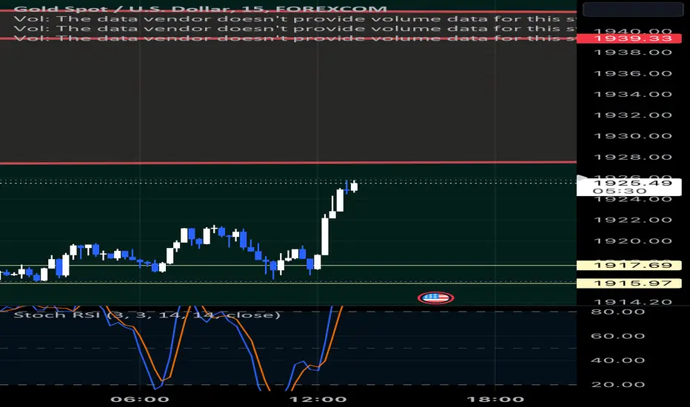
Task: Select the 1915.97 horizontal line price label
Action: (x=629, y=283)
